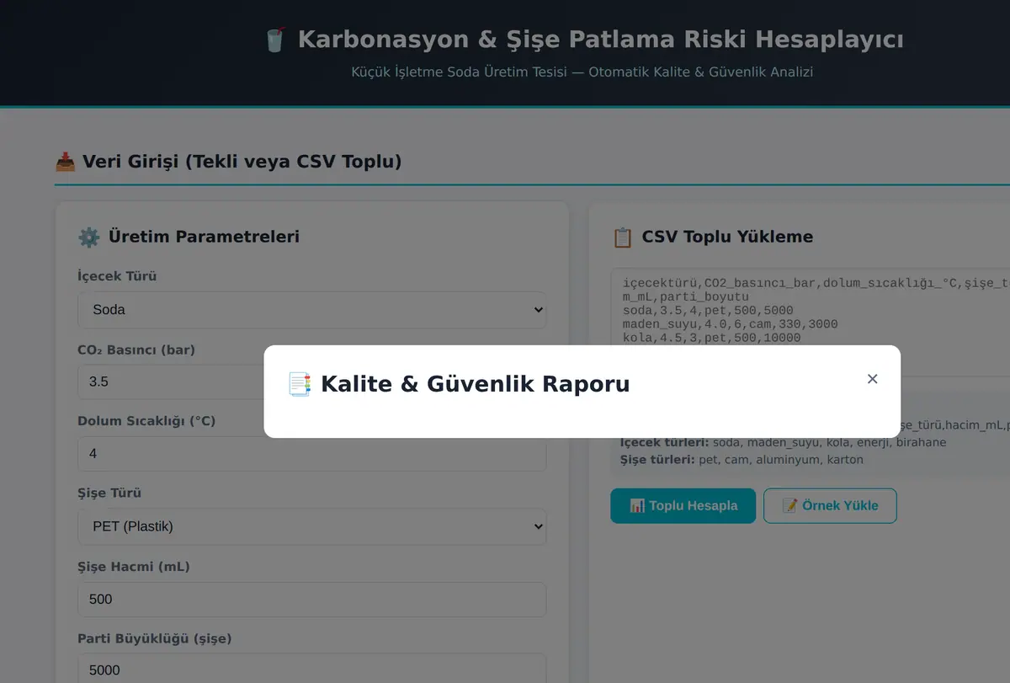Click the soda cup icon in header

(x=276, y=40)
